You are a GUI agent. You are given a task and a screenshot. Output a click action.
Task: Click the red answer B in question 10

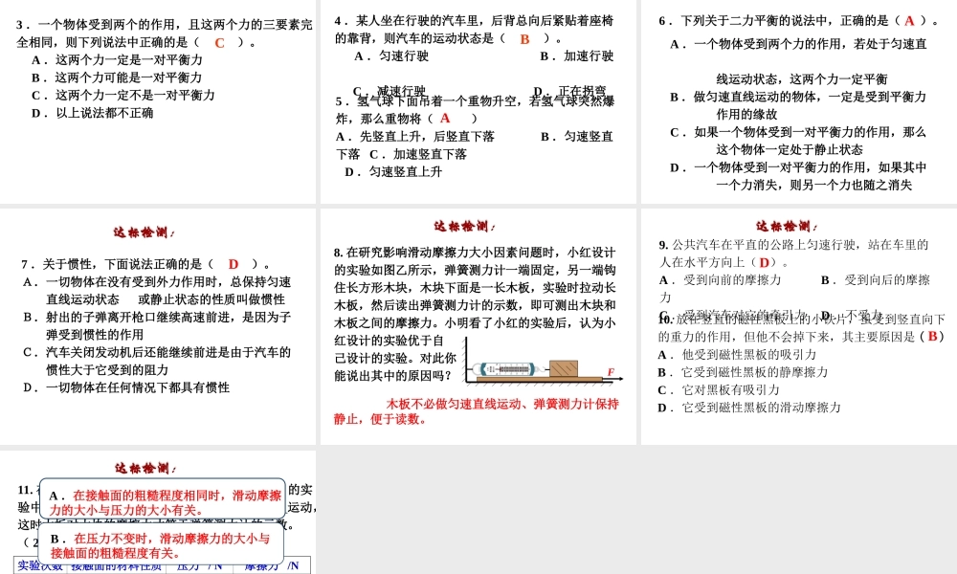pyautogui.click(x=932, y=336)
